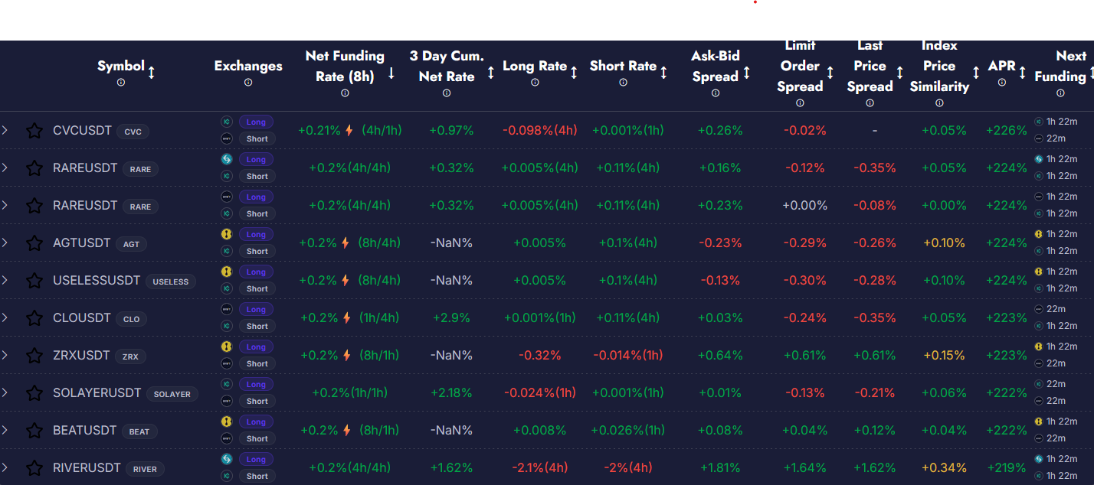1094x485 pixels.
Task: Click the sort arrows beside Symbol header
Action: [152, 73]
